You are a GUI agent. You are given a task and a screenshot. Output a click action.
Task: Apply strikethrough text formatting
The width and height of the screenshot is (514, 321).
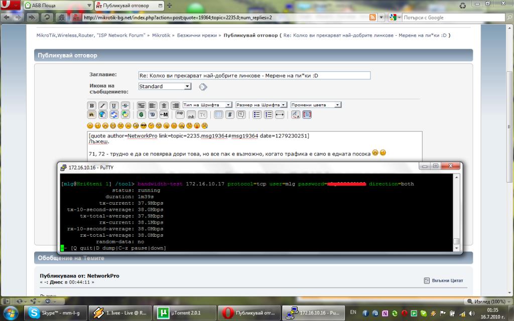click(125, 105)
